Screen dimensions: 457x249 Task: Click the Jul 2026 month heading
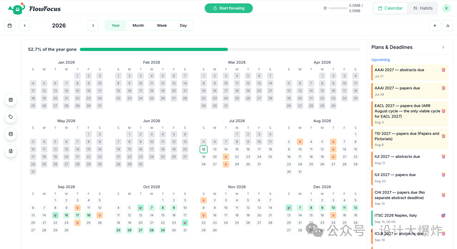[x=237, y=121]
